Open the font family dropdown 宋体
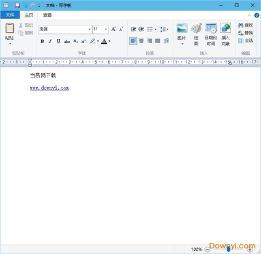Screen dimensions: 261x254 (65, 29)
